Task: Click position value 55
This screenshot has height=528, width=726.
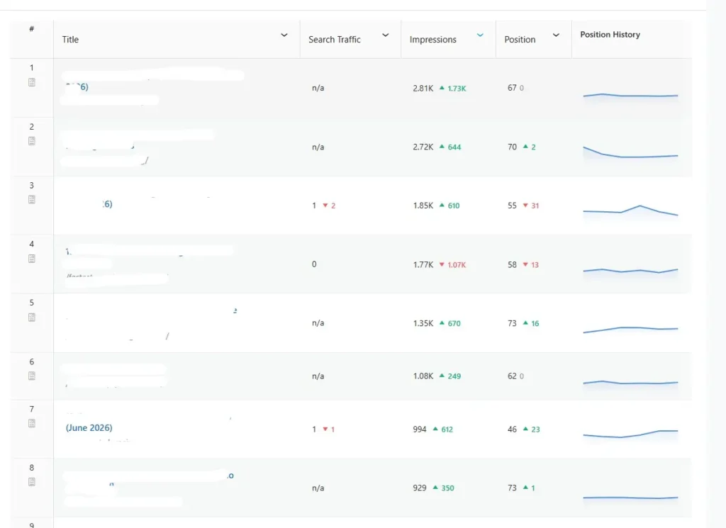Action: [512, 206]
